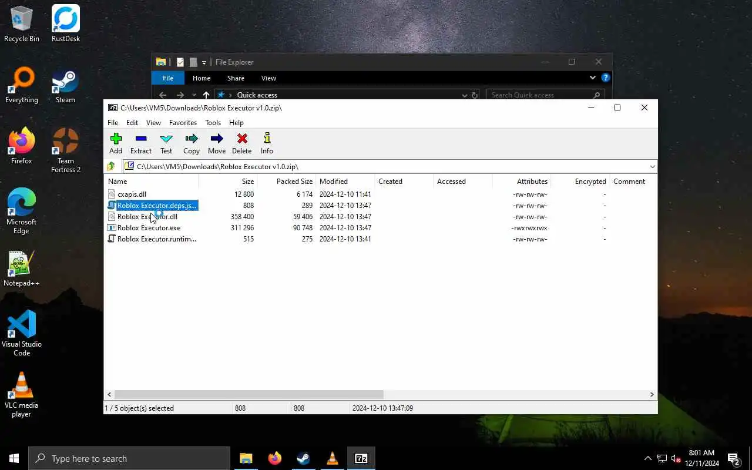Viewport: 752px width, 470px height.
Task: Go up one folder level in 7-Zip
Action: tap(111, 166)
